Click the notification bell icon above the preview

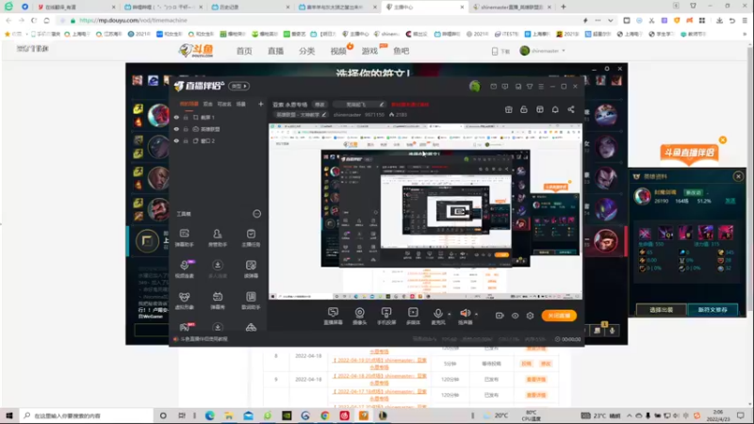point(555,109)
